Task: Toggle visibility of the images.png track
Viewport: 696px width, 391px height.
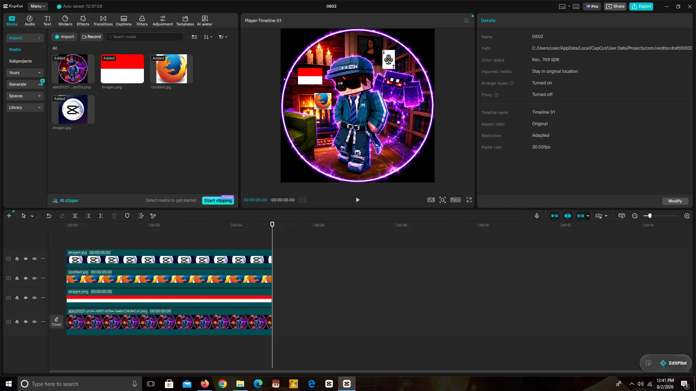Action: pyautogui.click(x=26, y=298)
